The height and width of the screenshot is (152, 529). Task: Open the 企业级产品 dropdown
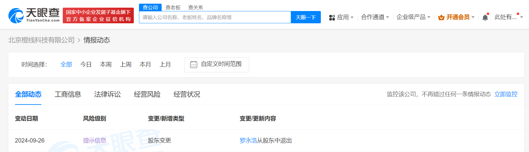413,17
